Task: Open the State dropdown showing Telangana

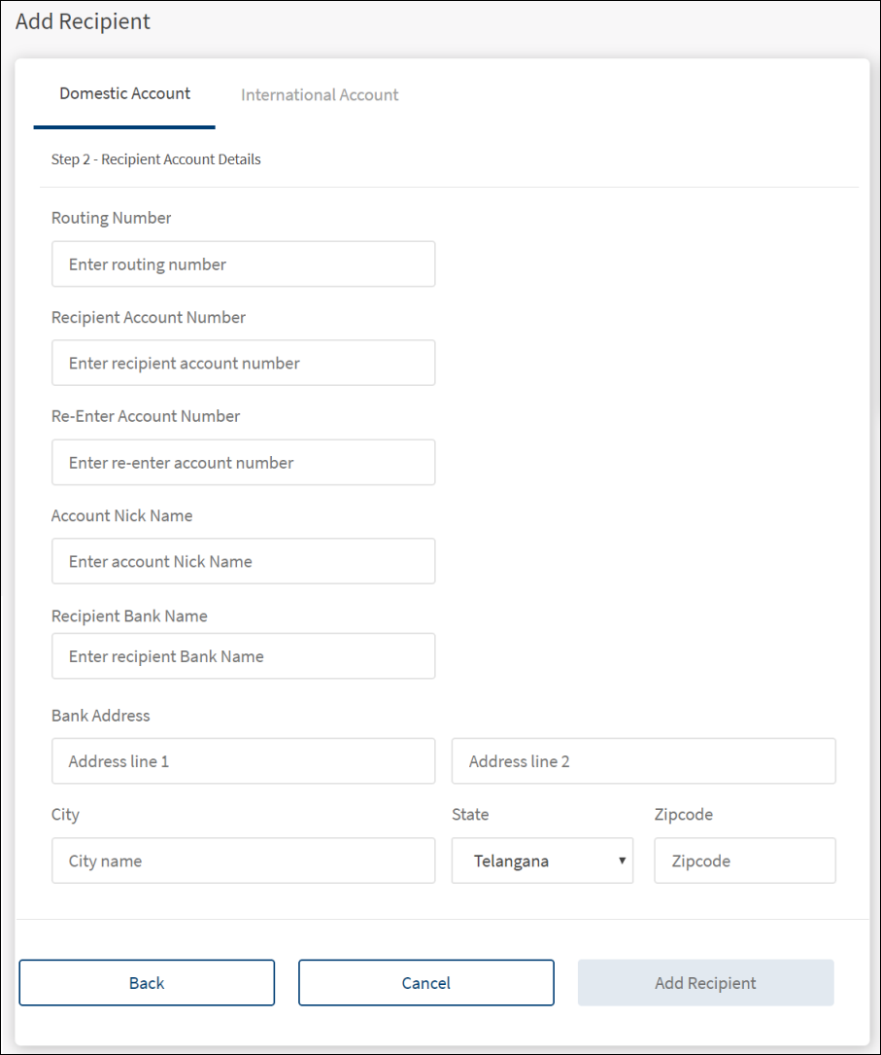Action: click(542, 861)
